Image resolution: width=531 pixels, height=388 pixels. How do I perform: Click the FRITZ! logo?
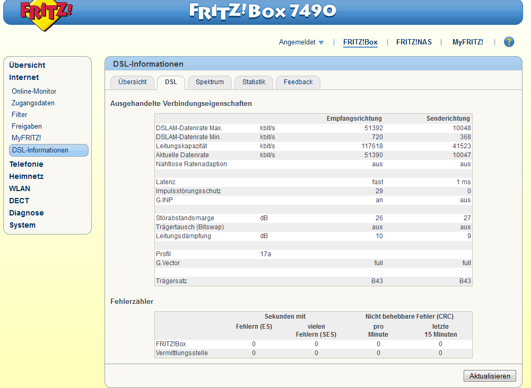point(46,15)
